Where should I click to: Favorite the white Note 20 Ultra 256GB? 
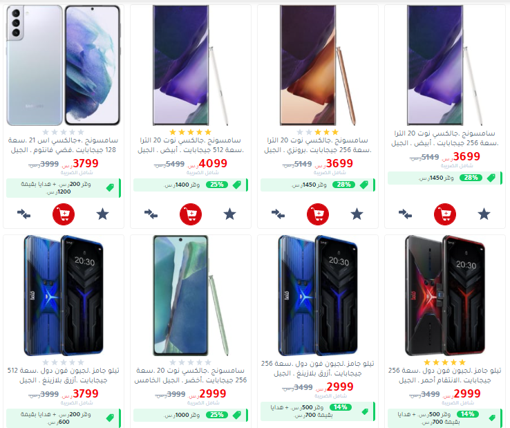pos(484,214)
